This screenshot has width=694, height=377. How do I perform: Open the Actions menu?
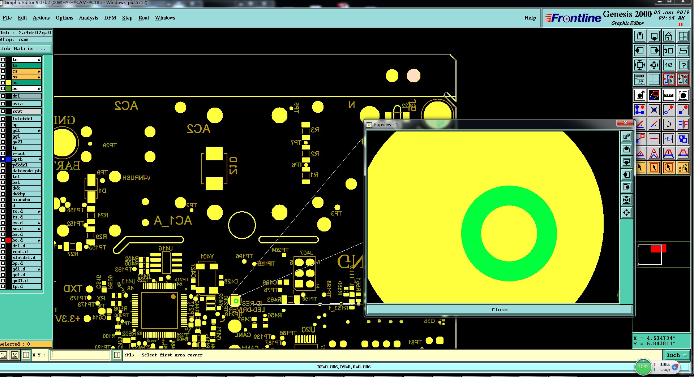41,18
